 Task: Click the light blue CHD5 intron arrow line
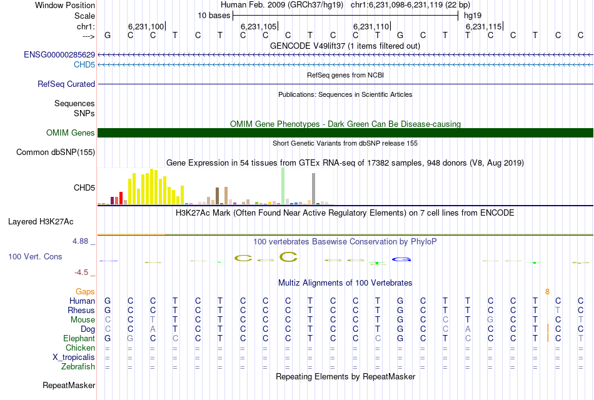click(x=345, y=65)
